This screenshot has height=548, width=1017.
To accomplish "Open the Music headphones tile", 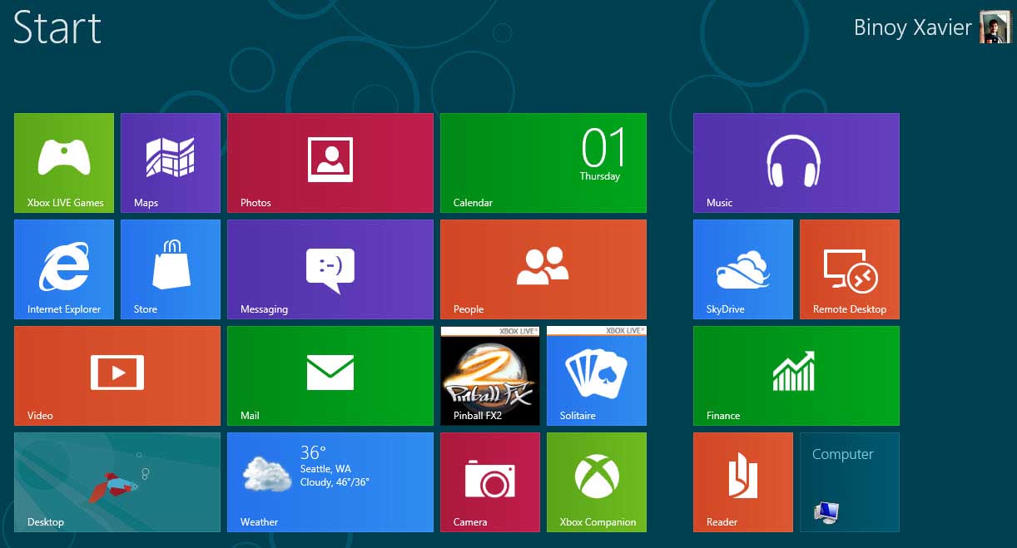I will point(796,163).
